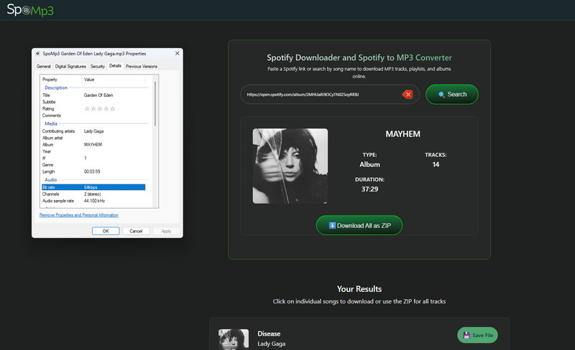Click the Length value 00:03:59
The height and width of the screenshot is (350, 575).
coord(92,171)
